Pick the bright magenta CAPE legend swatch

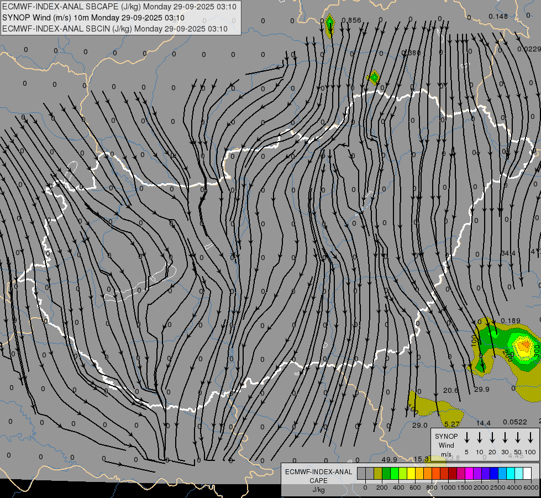469,473
